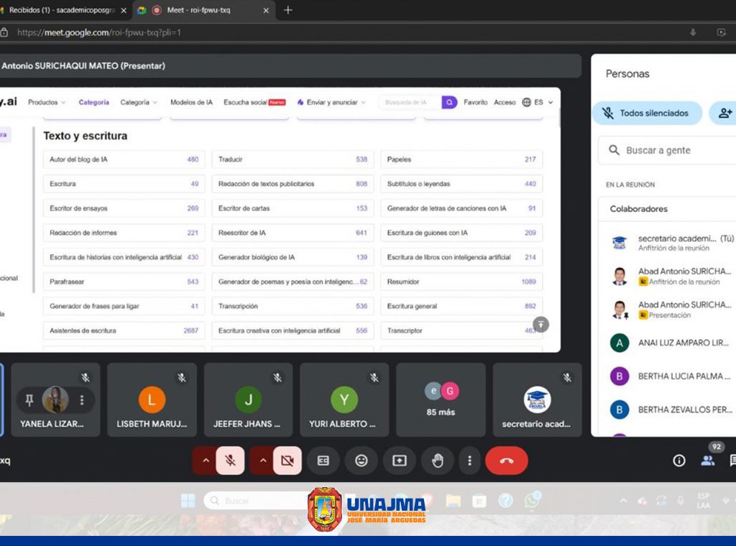Image resolution: width=736 pixels, height=546 pixels.
Task: Click the purple search magnifier button
Action: tap(449, 102)
